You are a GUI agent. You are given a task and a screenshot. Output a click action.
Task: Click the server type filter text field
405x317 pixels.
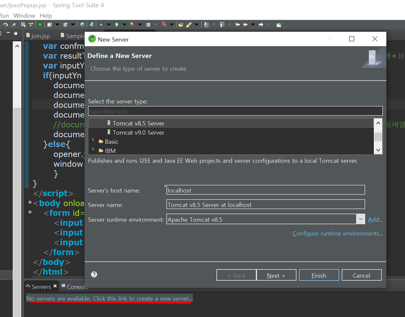(x=235, y=111)
